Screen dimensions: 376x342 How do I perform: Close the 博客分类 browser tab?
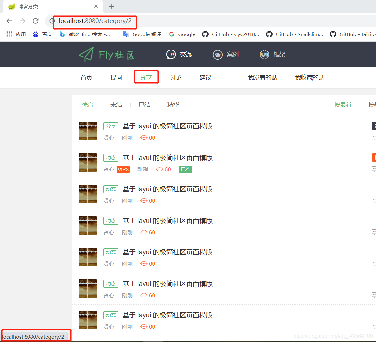click(x=96, y=7)
